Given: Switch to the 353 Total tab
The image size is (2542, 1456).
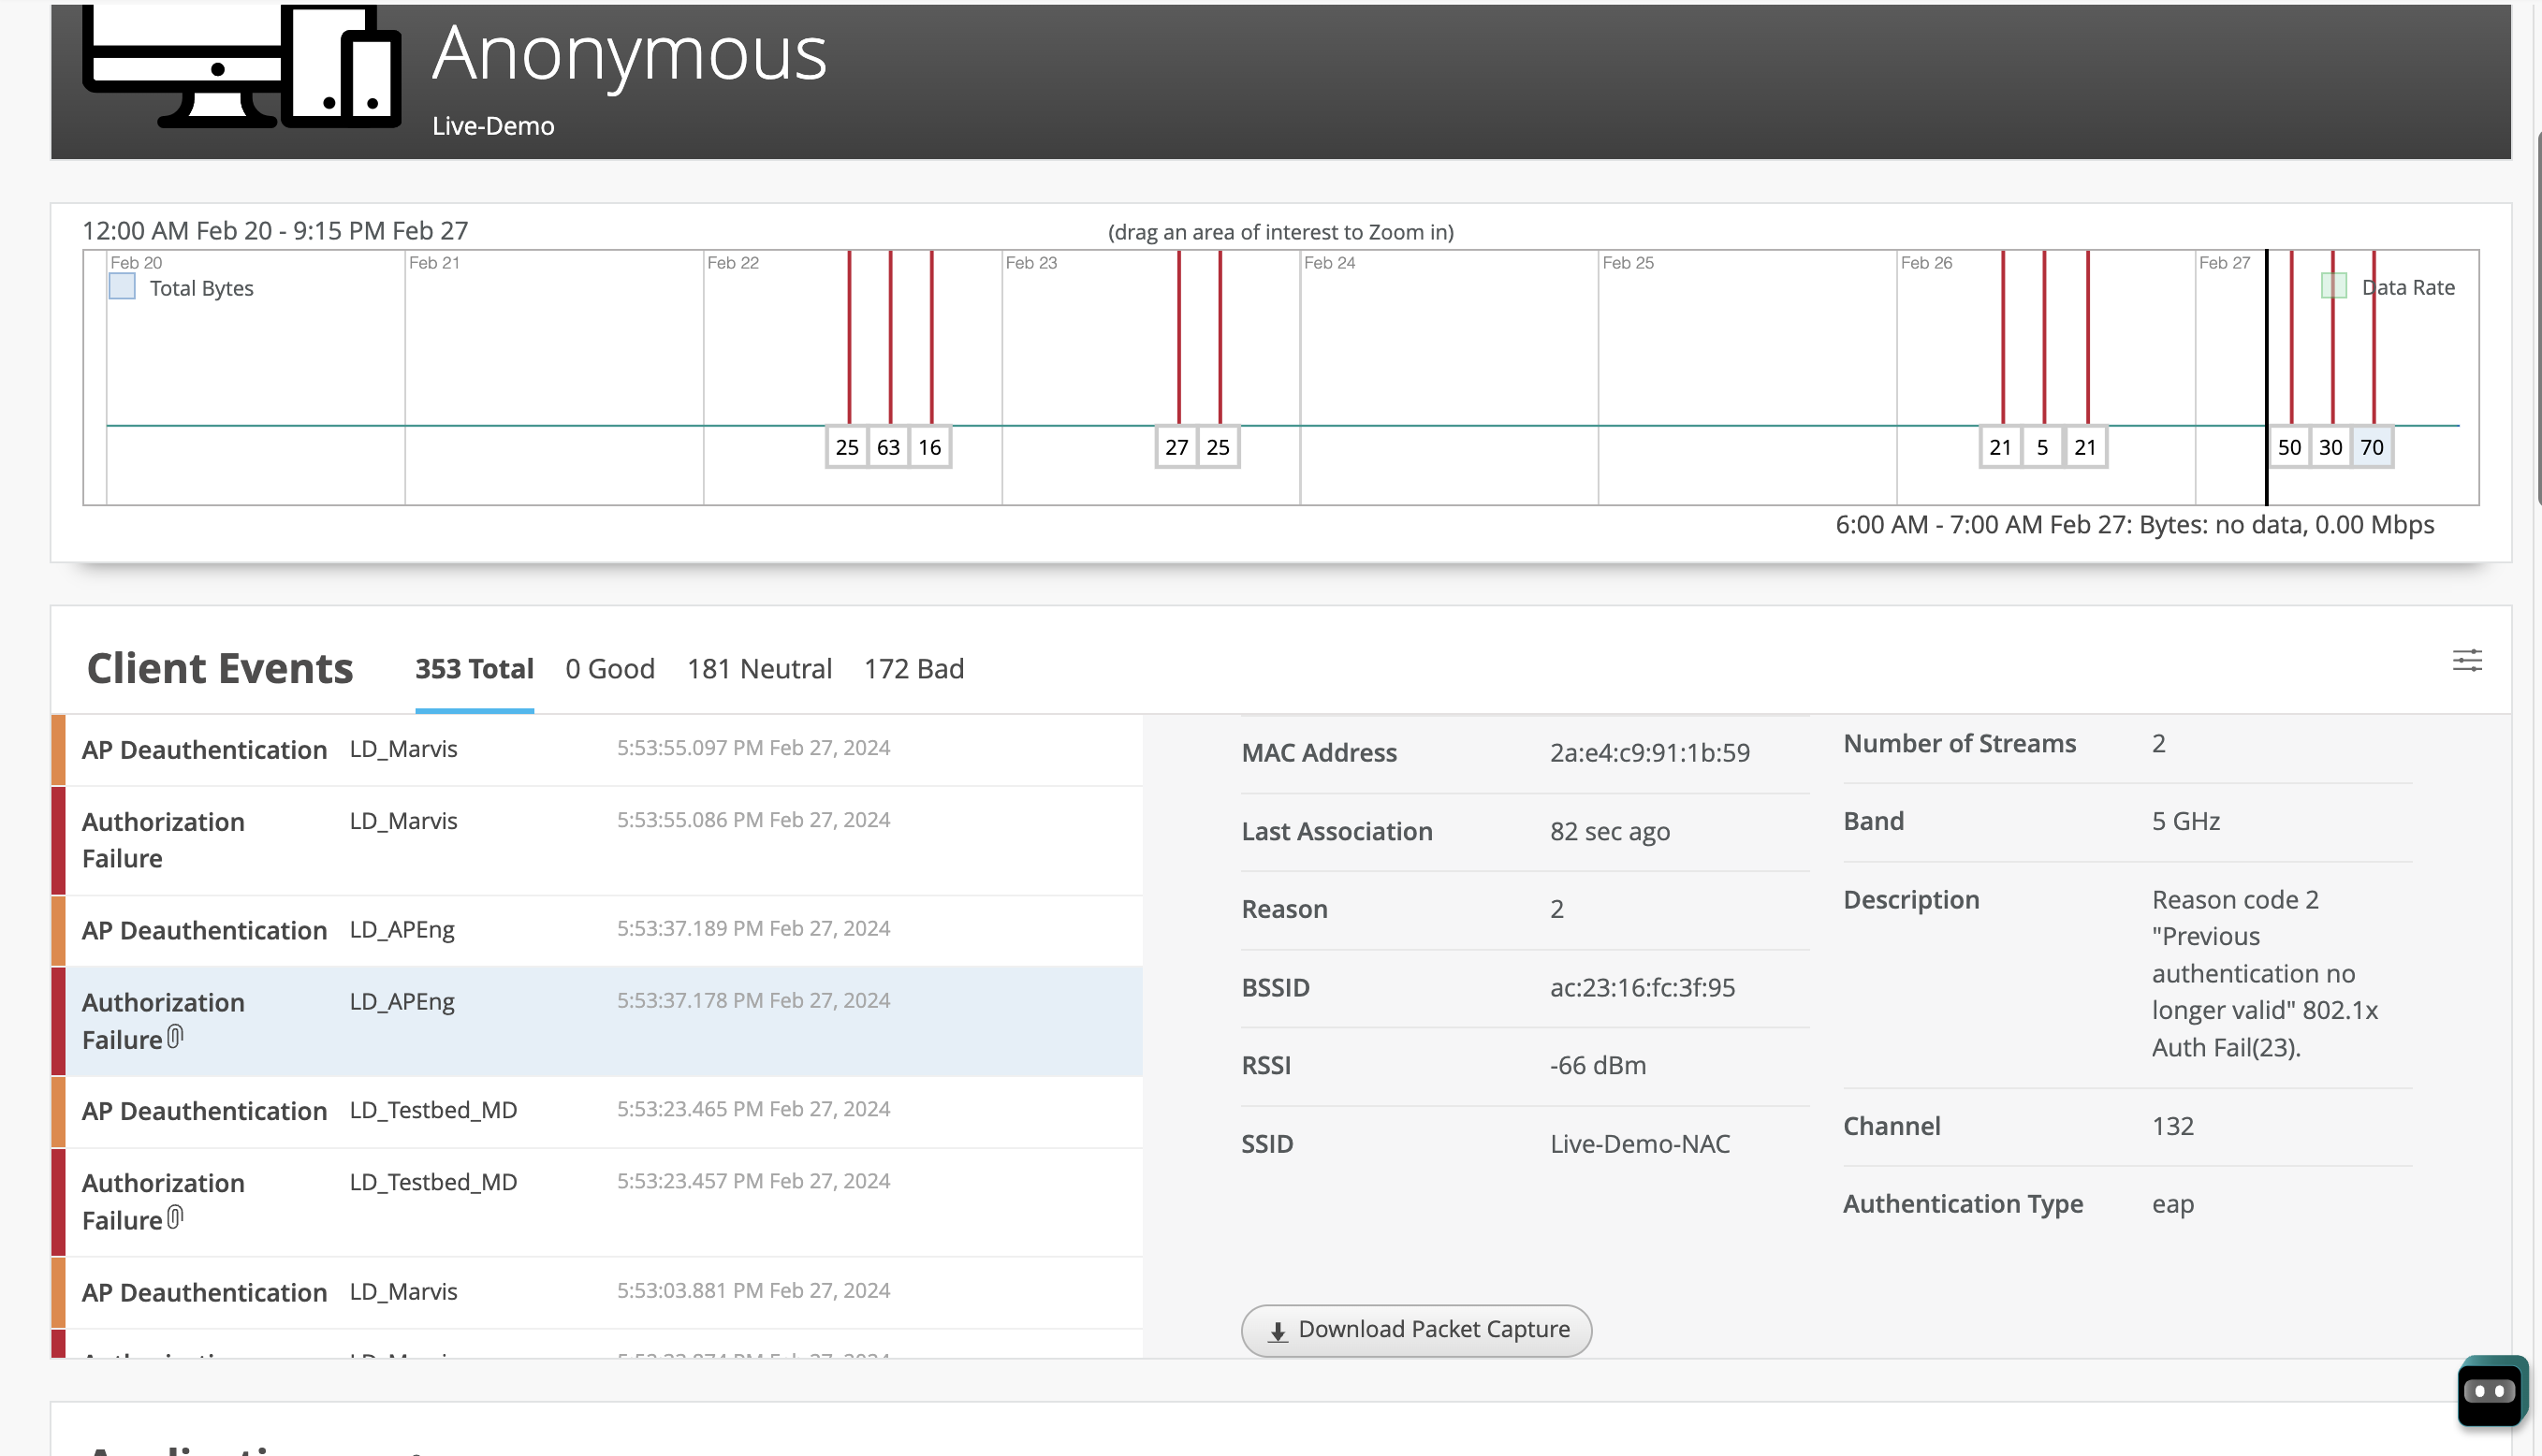Looking at the screenshot, I should click(474, 668).
